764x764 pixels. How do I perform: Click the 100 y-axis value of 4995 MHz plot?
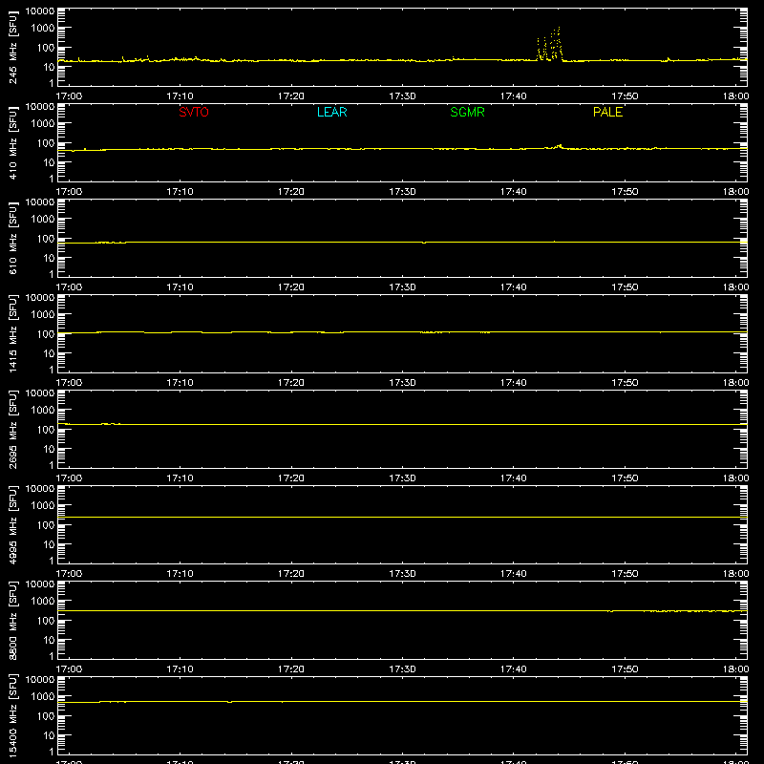pos(46,525)
